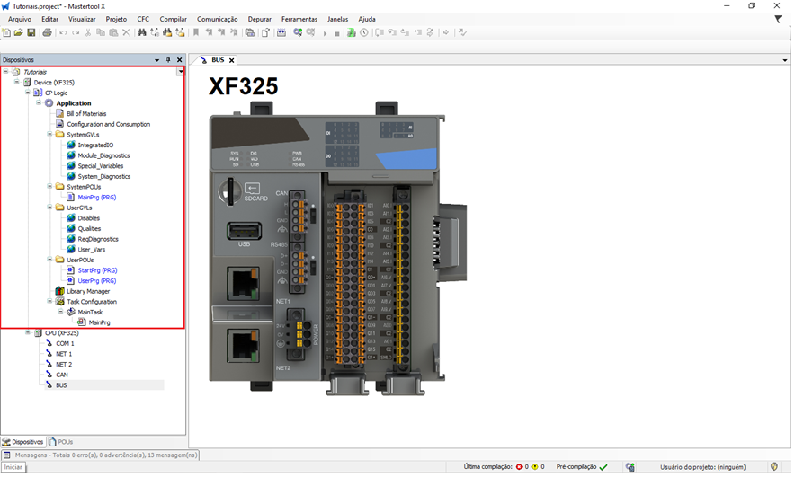The image size is (795, 477).
Task: Open the Library Manager item
Action: coord(88,291)
